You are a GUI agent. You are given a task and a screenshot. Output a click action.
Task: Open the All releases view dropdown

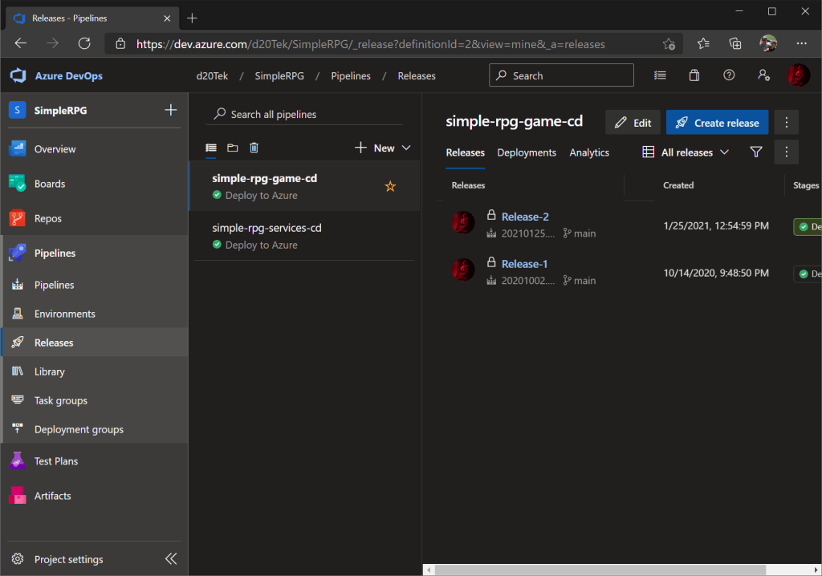[686, 152]
